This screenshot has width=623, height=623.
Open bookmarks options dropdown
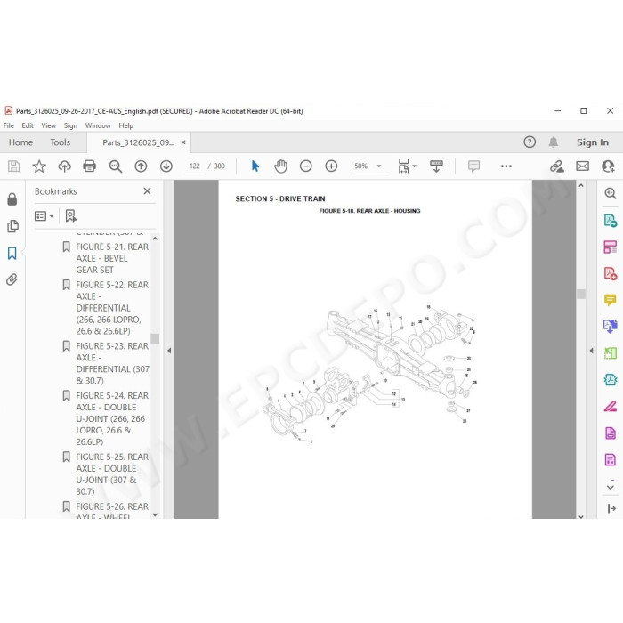pyautogui.click(x=44, y=215)
